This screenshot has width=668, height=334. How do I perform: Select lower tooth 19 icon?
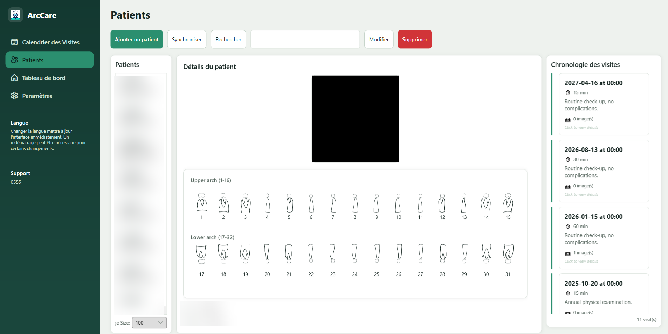tap(246, 254)
